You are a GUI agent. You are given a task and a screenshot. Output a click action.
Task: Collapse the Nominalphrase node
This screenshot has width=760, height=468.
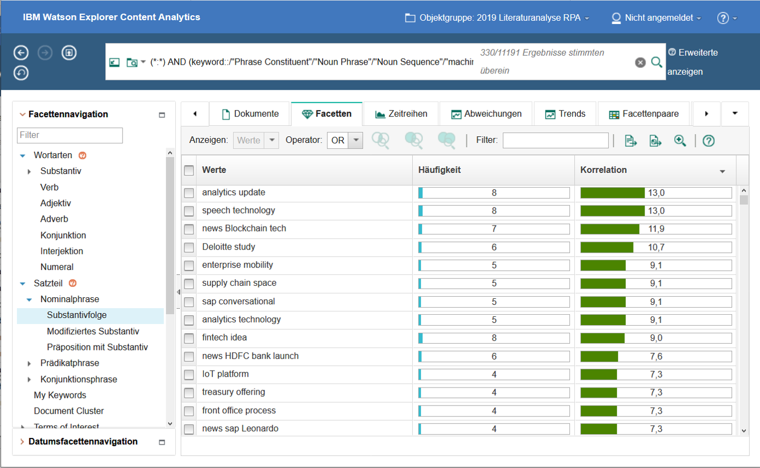coord(29,299)
